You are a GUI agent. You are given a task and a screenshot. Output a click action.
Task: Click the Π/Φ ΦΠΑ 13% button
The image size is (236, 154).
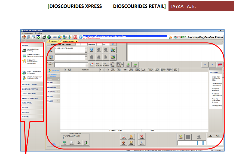click(x=99, y=65)
